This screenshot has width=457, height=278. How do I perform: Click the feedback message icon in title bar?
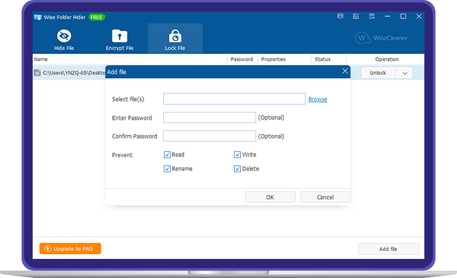pos(340,17)
